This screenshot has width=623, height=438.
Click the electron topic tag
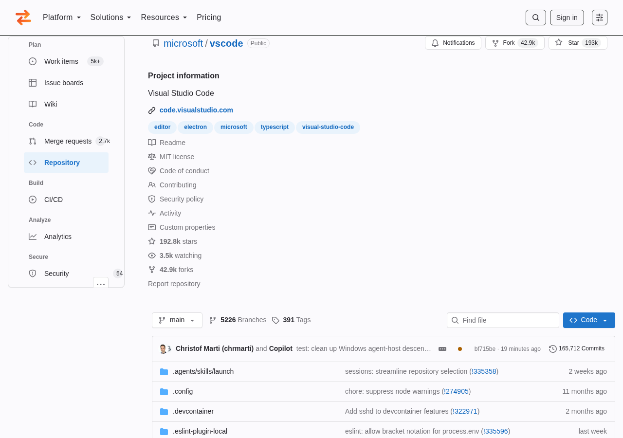click(x=195, y=127)
